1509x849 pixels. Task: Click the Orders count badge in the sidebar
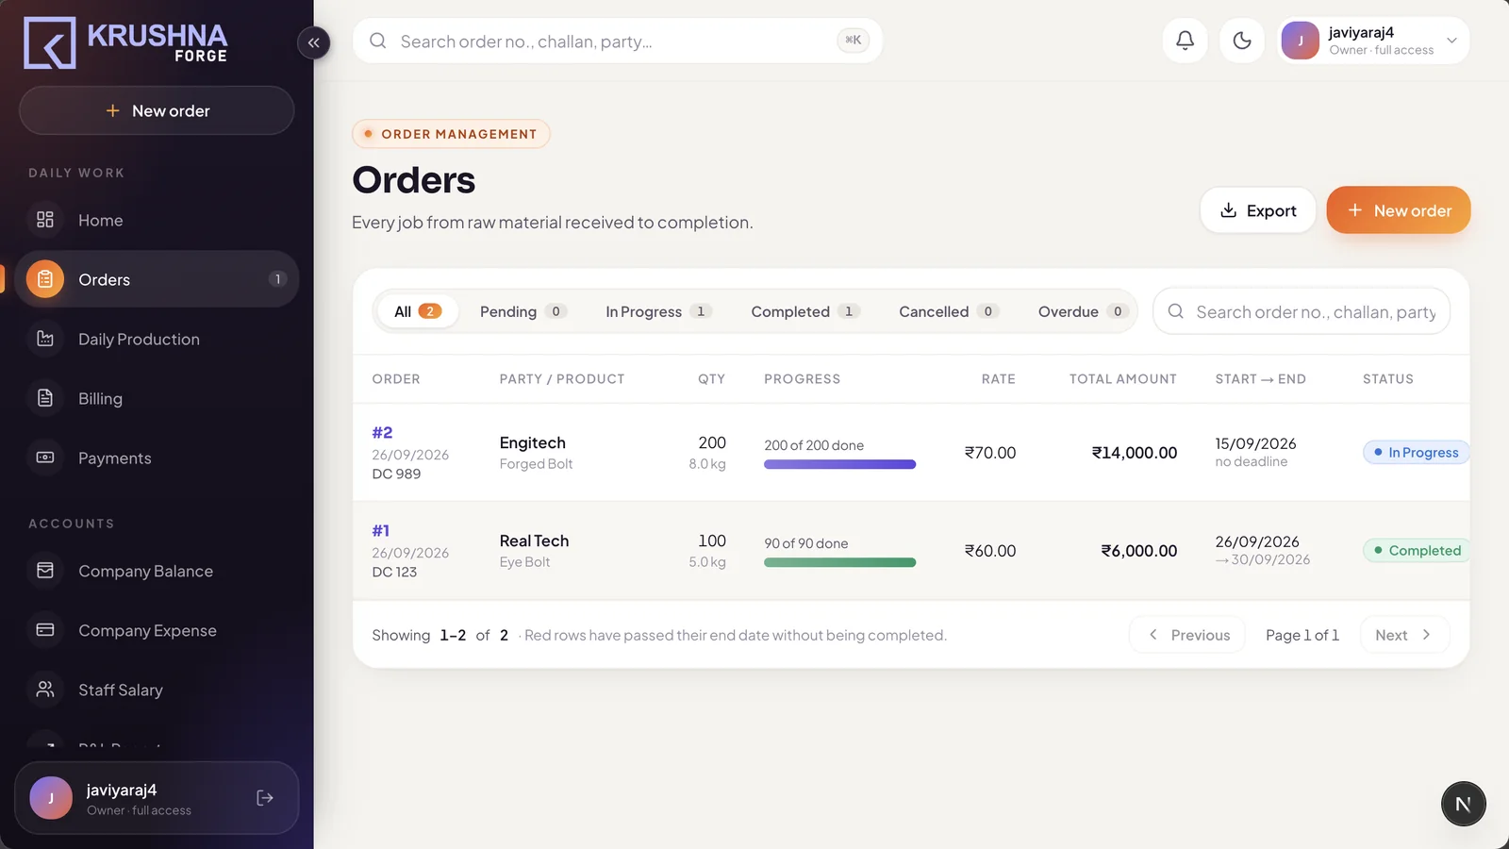pyautogui.click(x=277, y=279)
